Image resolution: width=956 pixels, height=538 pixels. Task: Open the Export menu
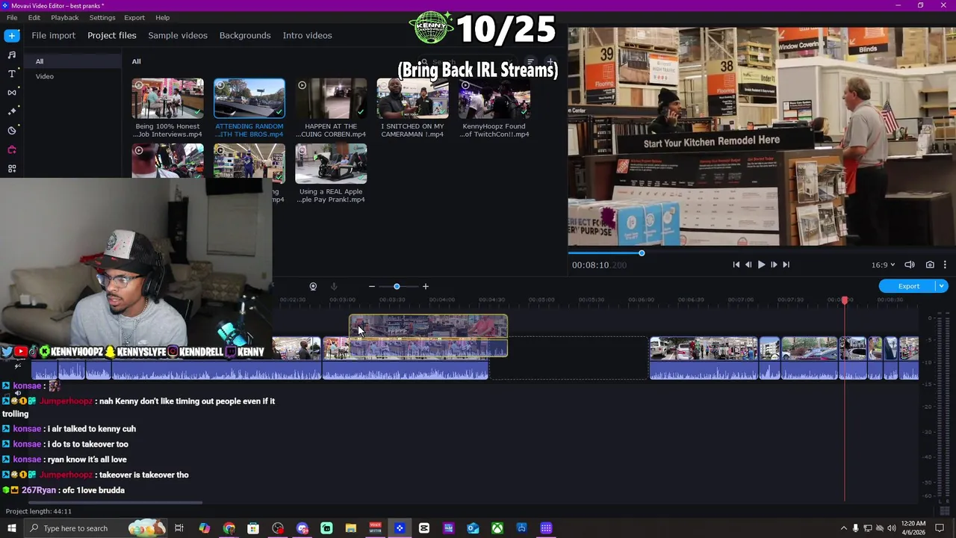(x=134, y=17)
